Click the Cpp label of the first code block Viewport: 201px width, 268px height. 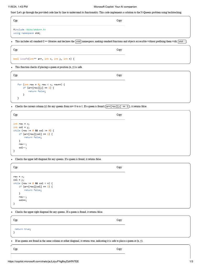tap(15, 20)
